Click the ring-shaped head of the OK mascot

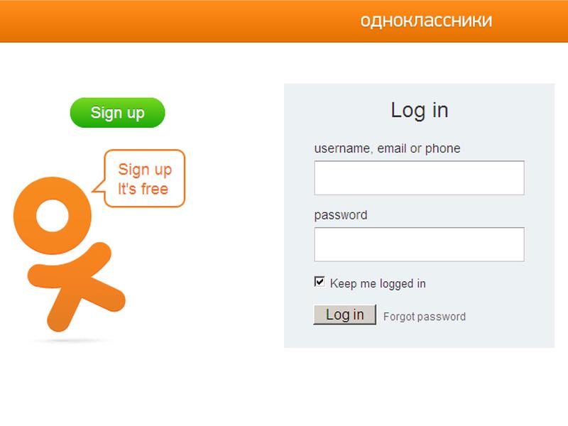click(x=53, y=216)
